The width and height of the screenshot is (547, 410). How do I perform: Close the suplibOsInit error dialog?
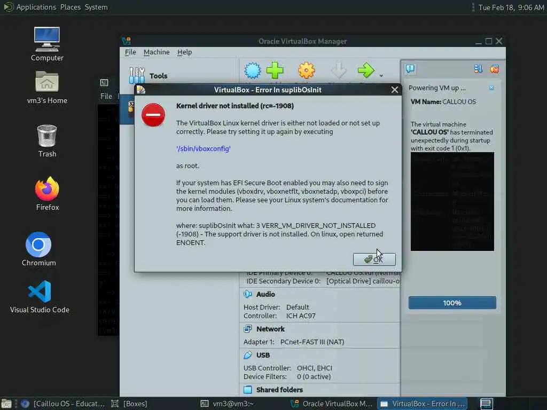[395, 90]
